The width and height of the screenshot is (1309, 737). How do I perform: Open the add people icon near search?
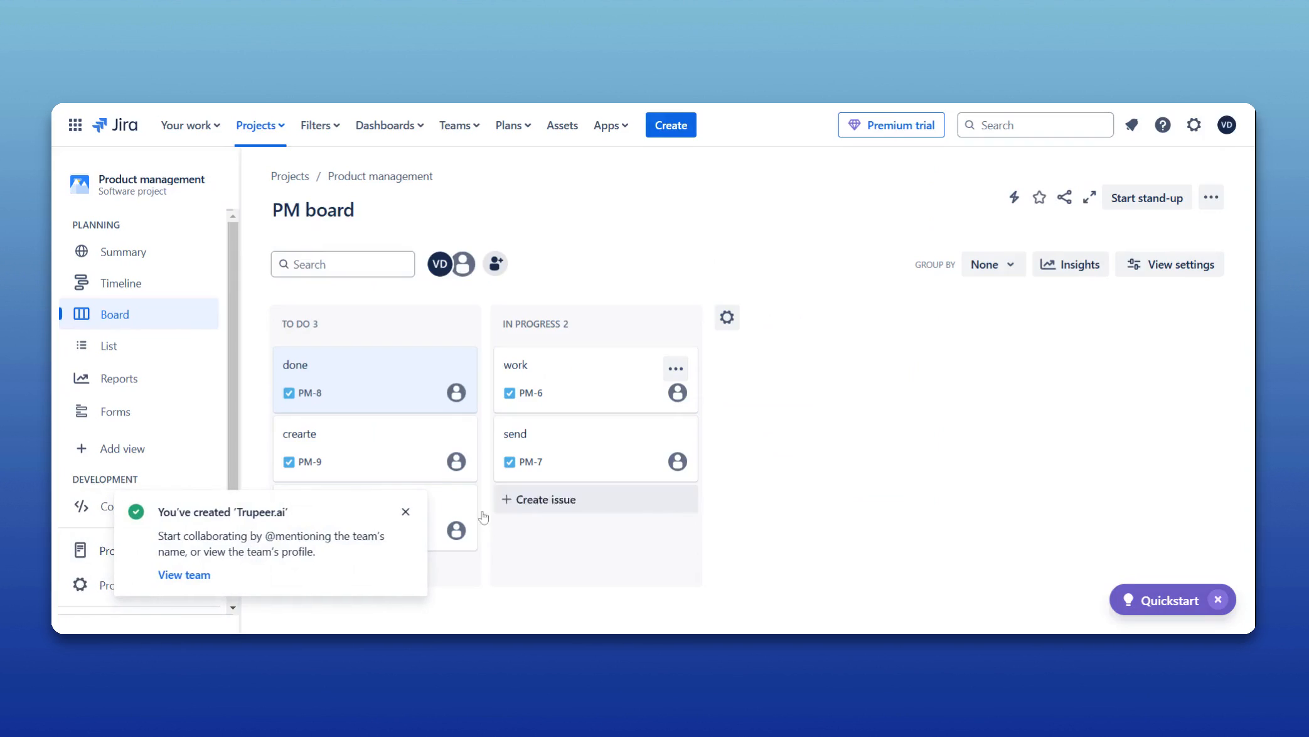point(495,264)
